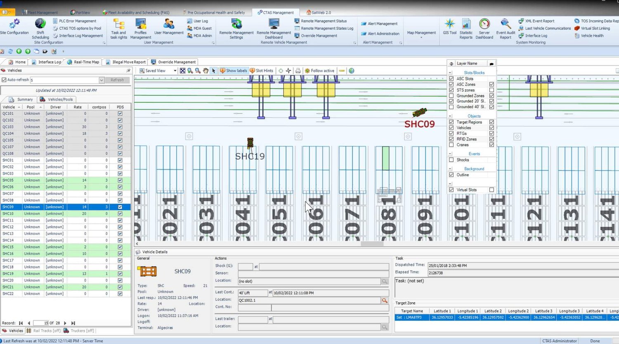The image size is (619, 344).
Task: Click the Follow active button
Action: (x=319, y=71)
